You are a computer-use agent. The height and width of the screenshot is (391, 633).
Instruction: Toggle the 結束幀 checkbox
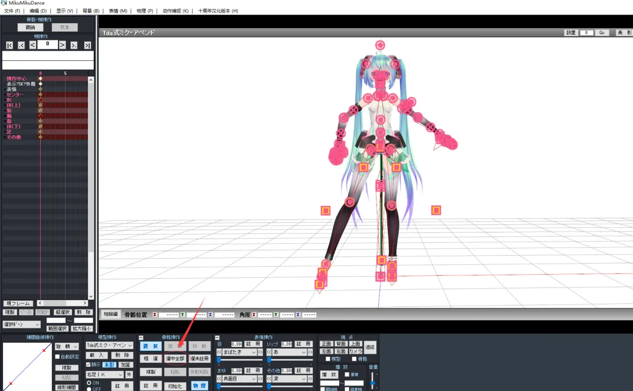(x=347, y=389)
